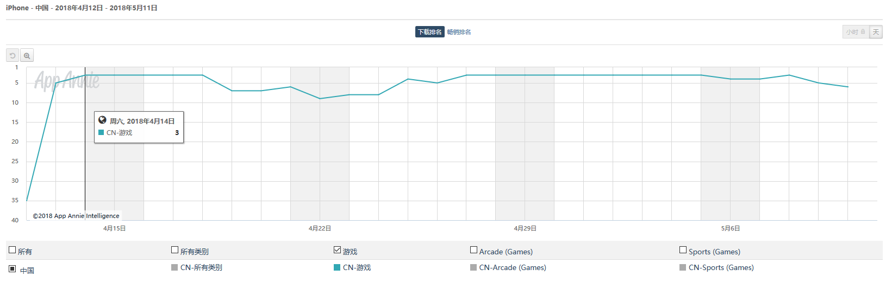Screen dimensions: 892x282
Task: Click the 4月29日 axis label
Action: coord(525,228)
